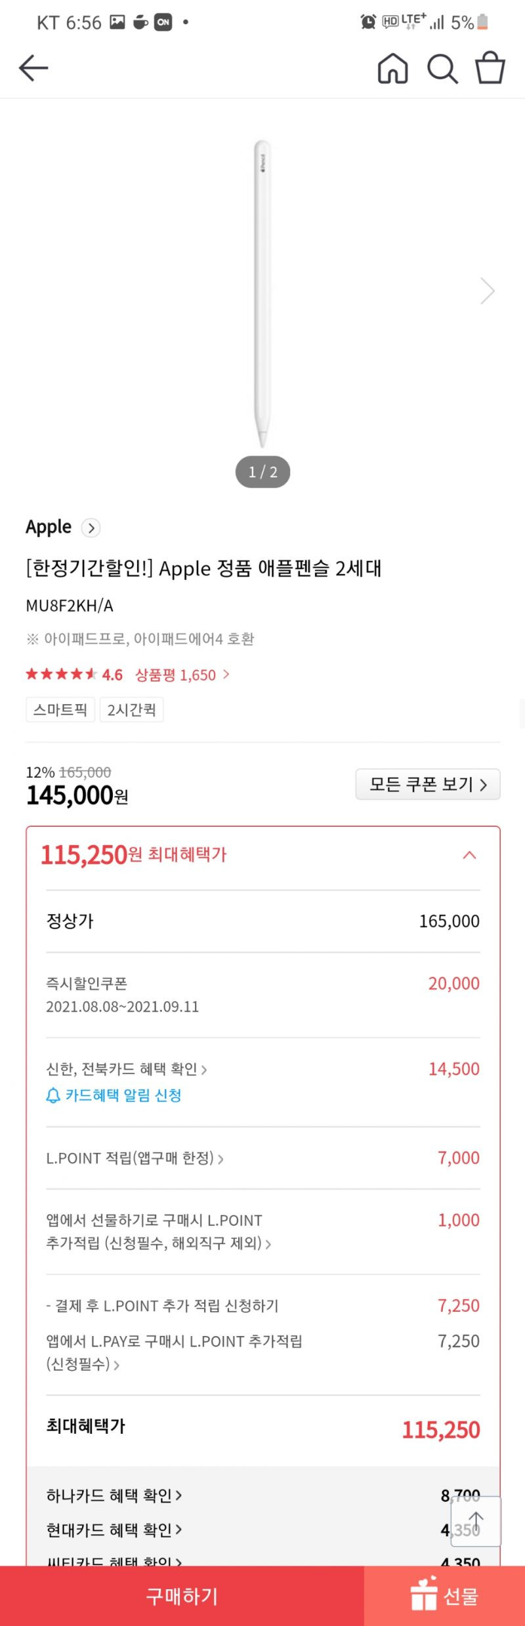525x1626 pixels.
Task: Open 신한, 전북카드 혜택 확인 details
Action: click(x=127, y=1069)
